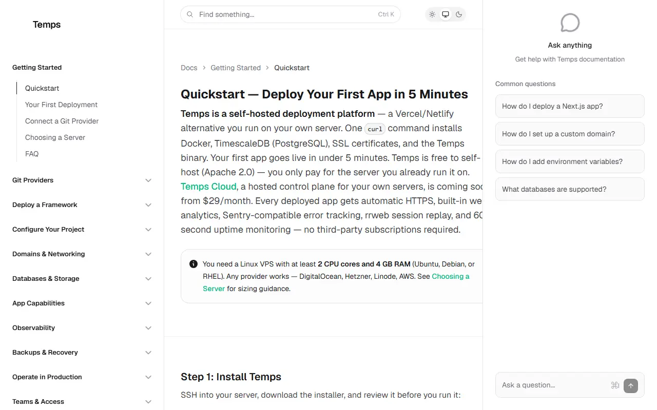Click the search magnifier icon
Screen dimensions: 657x410
click(x=190, y=14)
